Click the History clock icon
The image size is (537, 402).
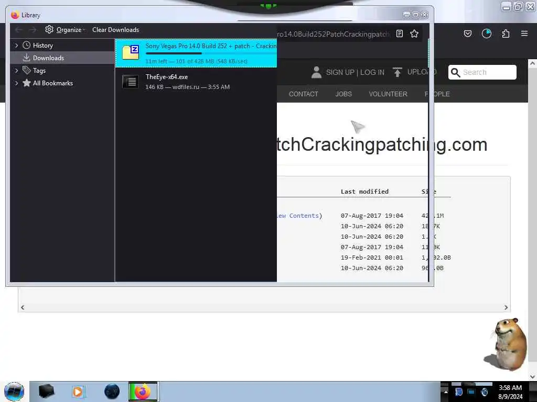click(x=26, y=45)
